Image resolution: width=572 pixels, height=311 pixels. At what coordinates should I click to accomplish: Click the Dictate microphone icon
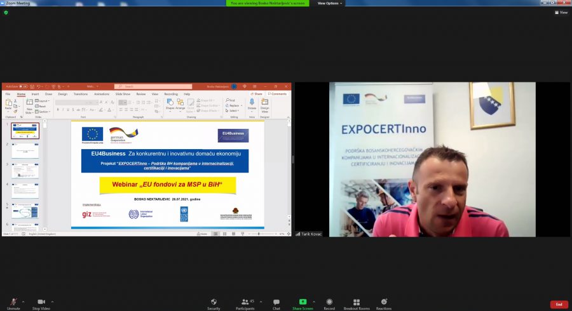tap(252, 102)
